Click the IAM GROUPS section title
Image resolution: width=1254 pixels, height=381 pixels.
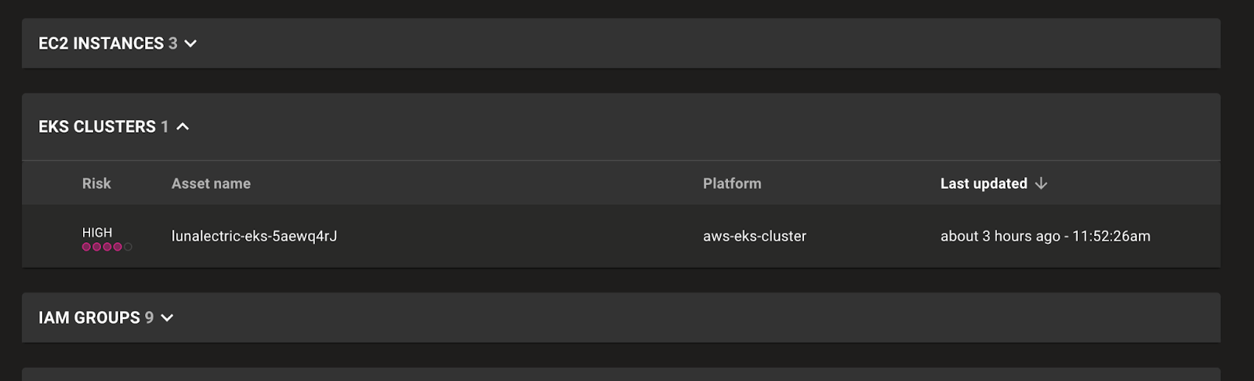click(89, 318)
